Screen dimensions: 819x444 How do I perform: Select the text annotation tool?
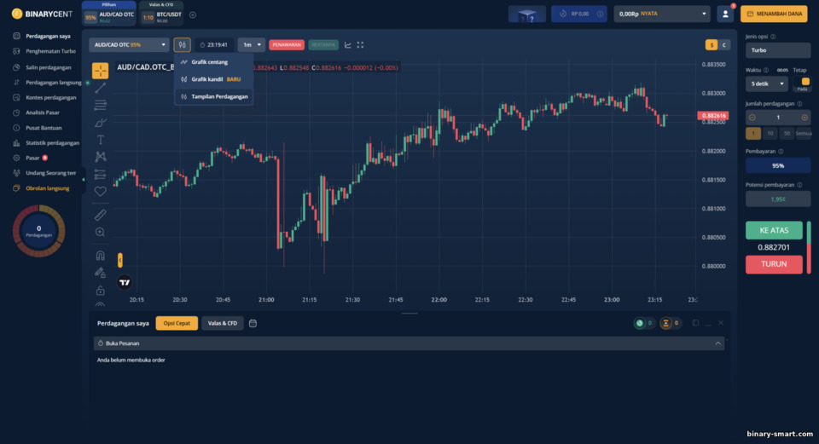click(101, 140)
